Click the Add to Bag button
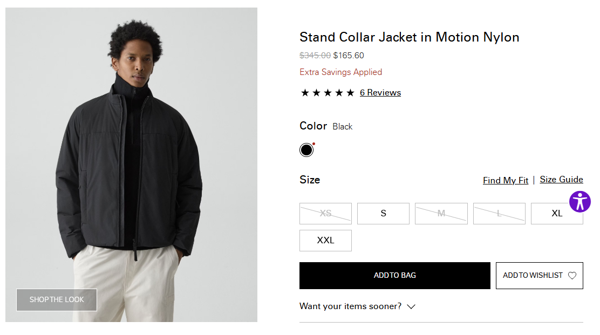This screenshot has height=335, width=600. tap(394, 276)
